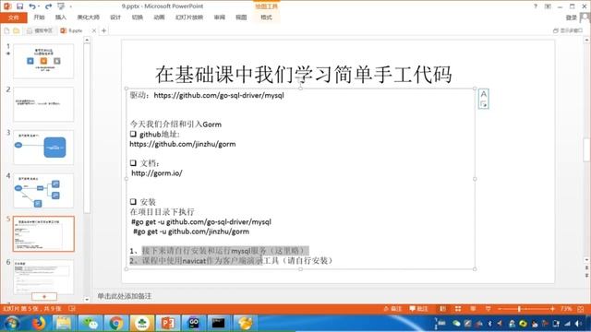The image size is (591, 332).
Task: Click the spell-check icon in status bar
Action: tap(72, 309)
